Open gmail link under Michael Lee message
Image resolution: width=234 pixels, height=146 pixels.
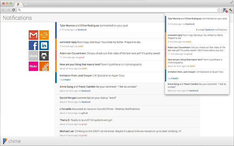point(84,135)
